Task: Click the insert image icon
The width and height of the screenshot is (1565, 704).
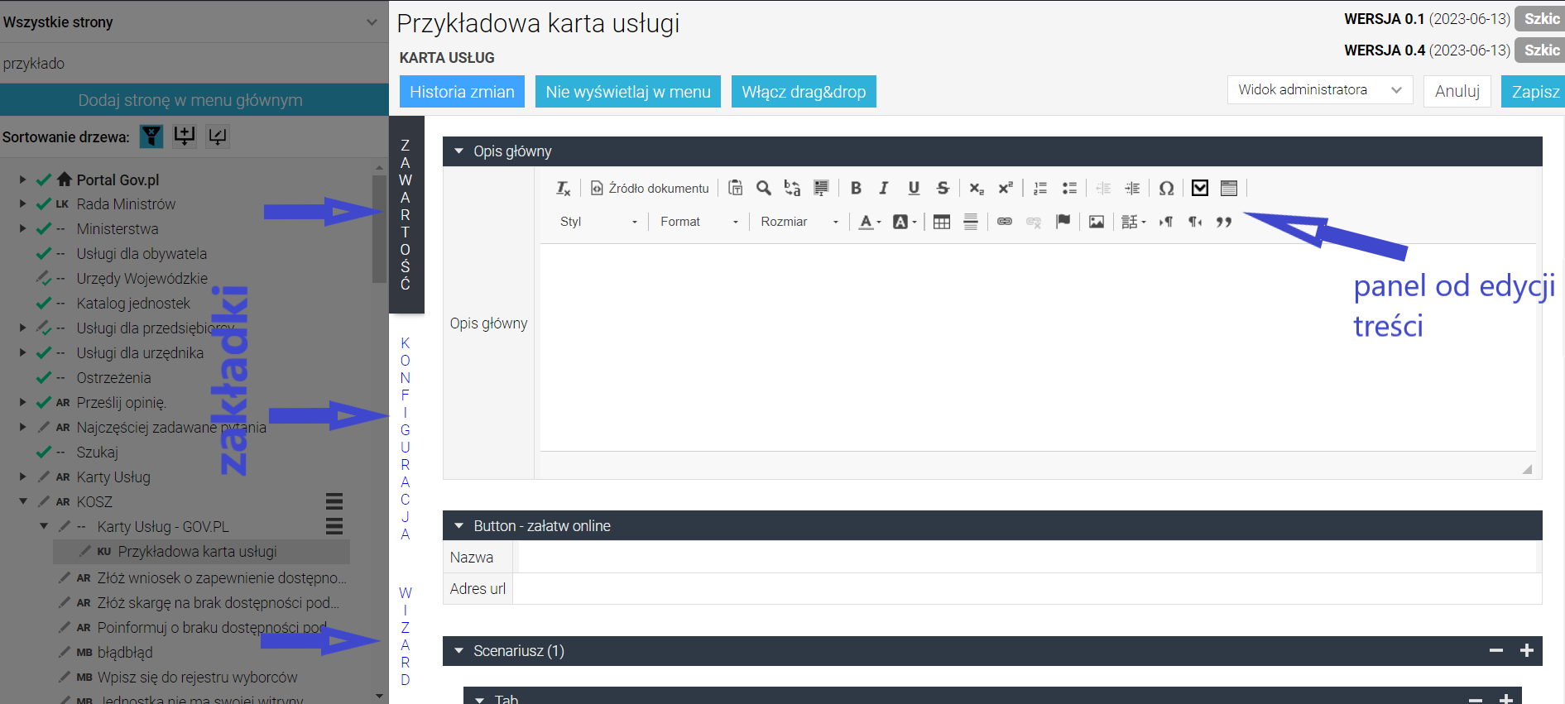Action: click(1097, 222)
